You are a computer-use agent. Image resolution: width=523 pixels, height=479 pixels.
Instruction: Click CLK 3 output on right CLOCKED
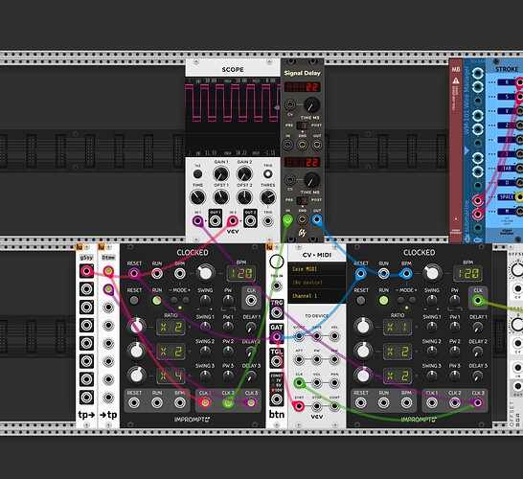(x=478, y=403)
